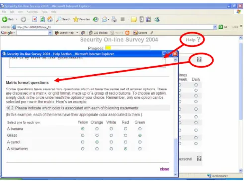Image resolution: width=244 pixels, height=181 pixels.
Task: Expand the Google search box dropdown
Action: 50,33
